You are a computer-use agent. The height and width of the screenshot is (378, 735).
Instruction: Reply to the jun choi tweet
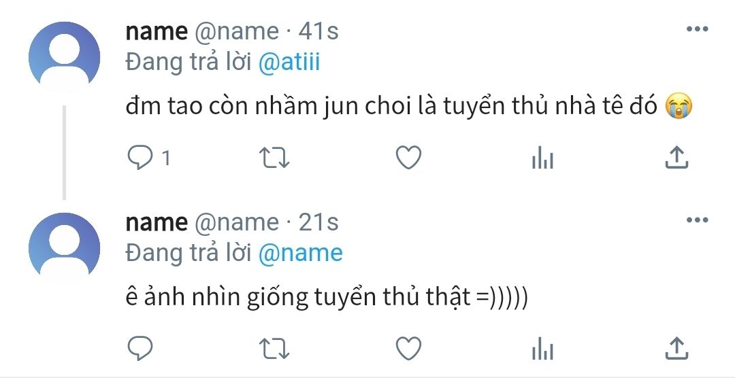tap(140, 158)
